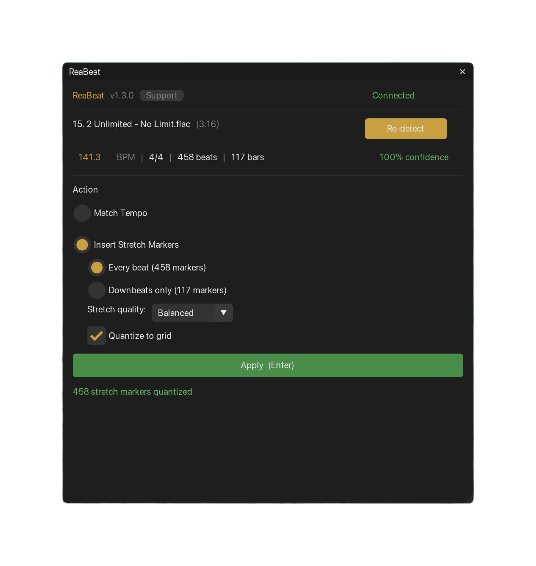Screen dimensions: 536x566
Task: Close the ReaBeat window
Action: click(x=463, y=72)
